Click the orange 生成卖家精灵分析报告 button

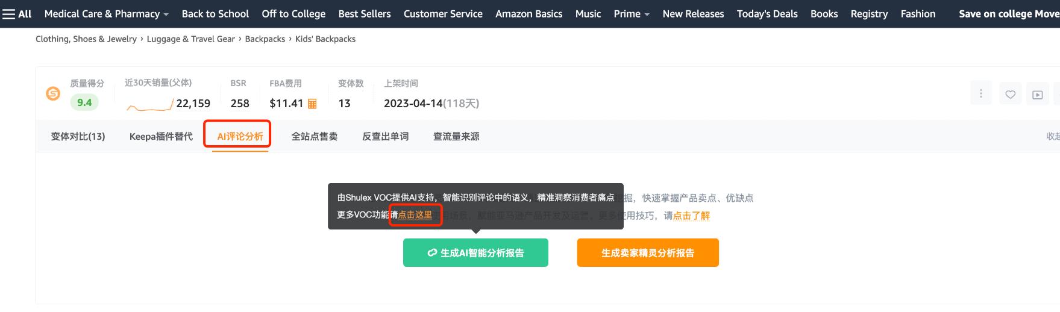(x=647, y=253)
